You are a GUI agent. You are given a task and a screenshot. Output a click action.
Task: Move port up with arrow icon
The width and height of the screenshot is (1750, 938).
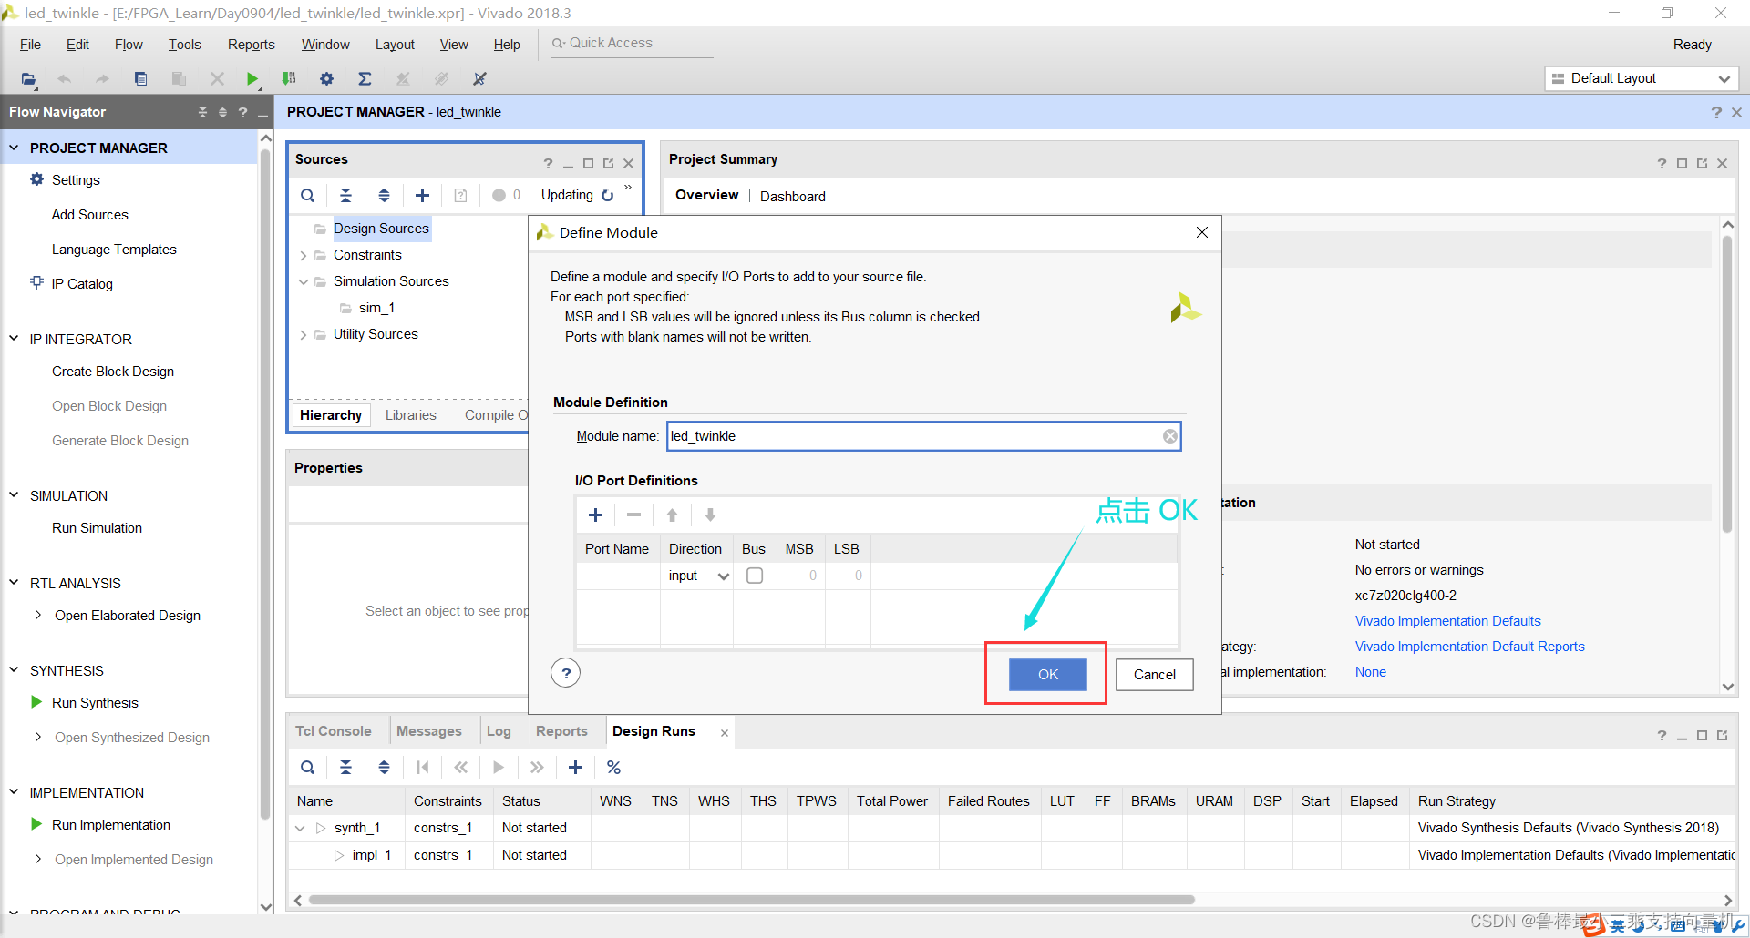672,515
